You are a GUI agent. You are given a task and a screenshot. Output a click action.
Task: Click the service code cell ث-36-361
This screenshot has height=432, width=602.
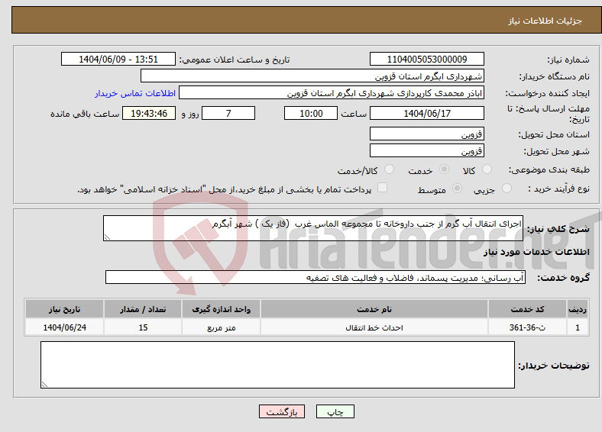[528, 327]
